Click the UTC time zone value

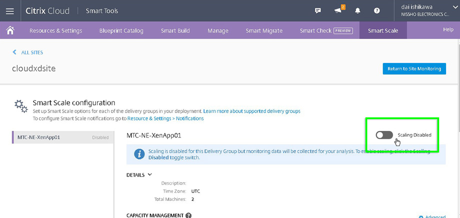pyautogui.click(x=195, y=191)
